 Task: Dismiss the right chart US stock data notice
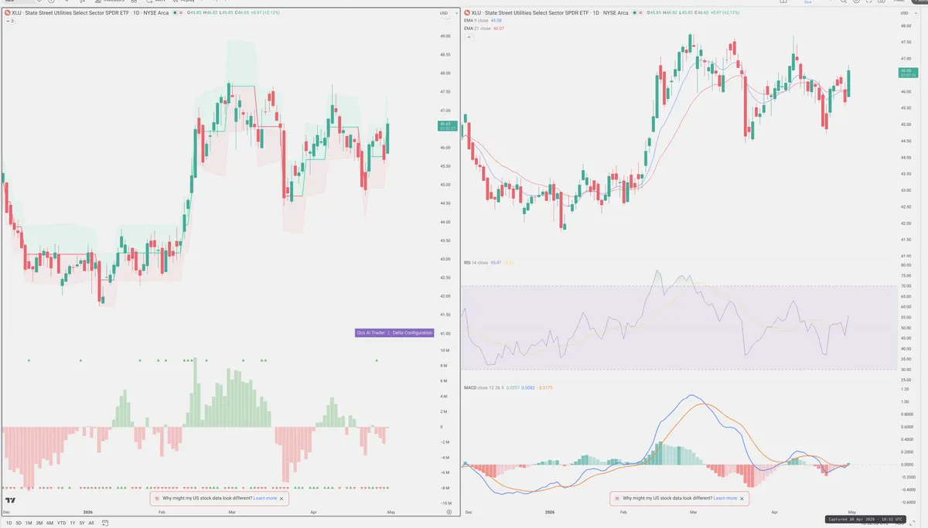pos(742,499)
